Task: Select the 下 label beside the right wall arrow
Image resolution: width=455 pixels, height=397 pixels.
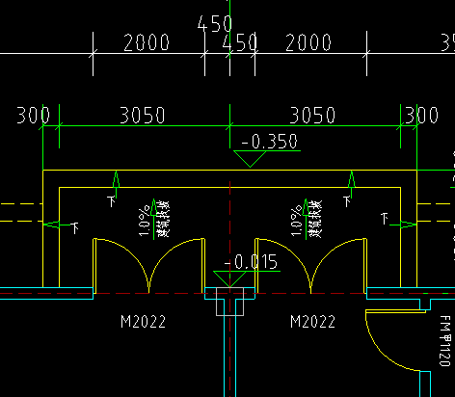Action: point(385,219)
